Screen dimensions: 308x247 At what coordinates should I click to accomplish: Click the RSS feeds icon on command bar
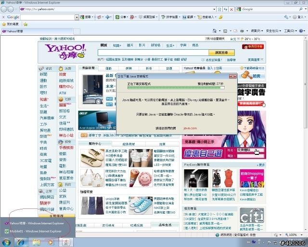pyautogui.click(x=225, y=31)
